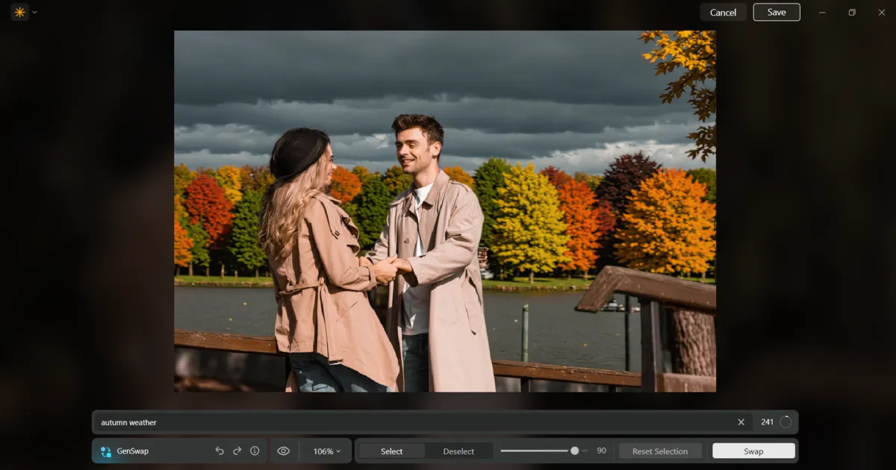
Task: Open the zoom percentage chevron menu
Action: pyautogui.click(x=340, y=451)
